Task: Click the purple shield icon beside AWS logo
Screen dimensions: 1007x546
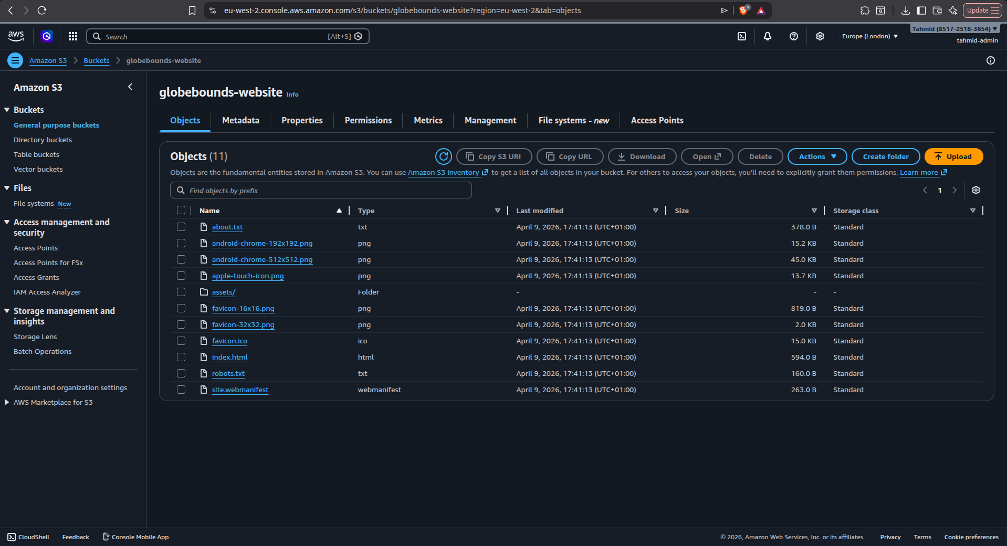Action: pos(47,36)
